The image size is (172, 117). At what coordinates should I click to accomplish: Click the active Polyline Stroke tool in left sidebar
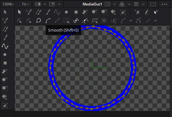tap(5, 46)
